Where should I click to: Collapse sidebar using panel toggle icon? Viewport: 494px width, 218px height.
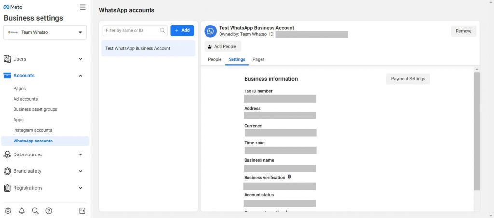[82, 211]
